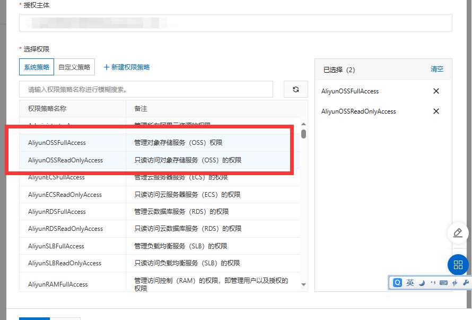
Task: Click the 授权主体 input field
Action: point(235,23)
